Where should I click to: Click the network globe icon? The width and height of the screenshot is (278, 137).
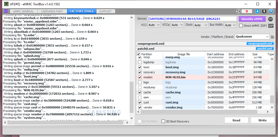tap(238, 11)
